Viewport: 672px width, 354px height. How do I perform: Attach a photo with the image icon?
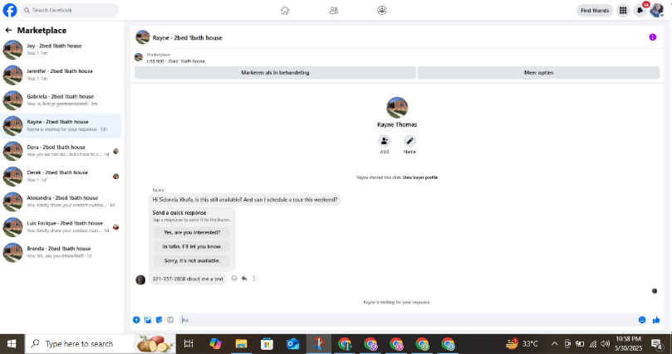148,320
